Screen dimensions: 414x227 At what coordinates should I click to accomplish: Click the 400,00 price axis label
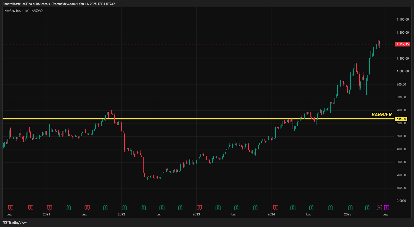(x=401, y=149)
